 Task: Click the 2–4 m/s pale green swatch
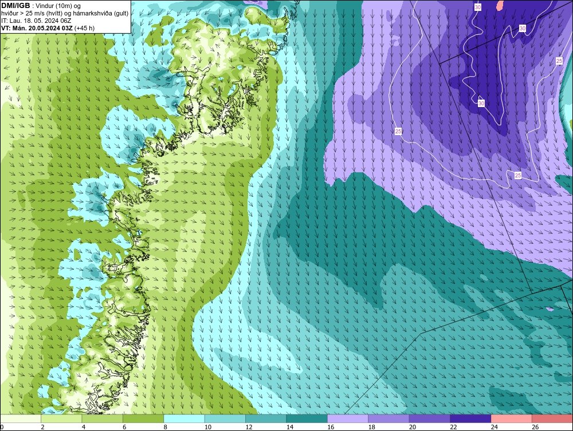(61, 418)
